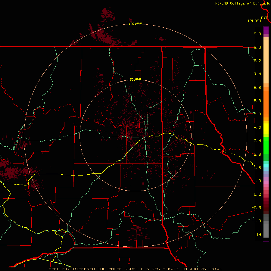
Task: Click the 0.2 scale value
Action: 257,195
